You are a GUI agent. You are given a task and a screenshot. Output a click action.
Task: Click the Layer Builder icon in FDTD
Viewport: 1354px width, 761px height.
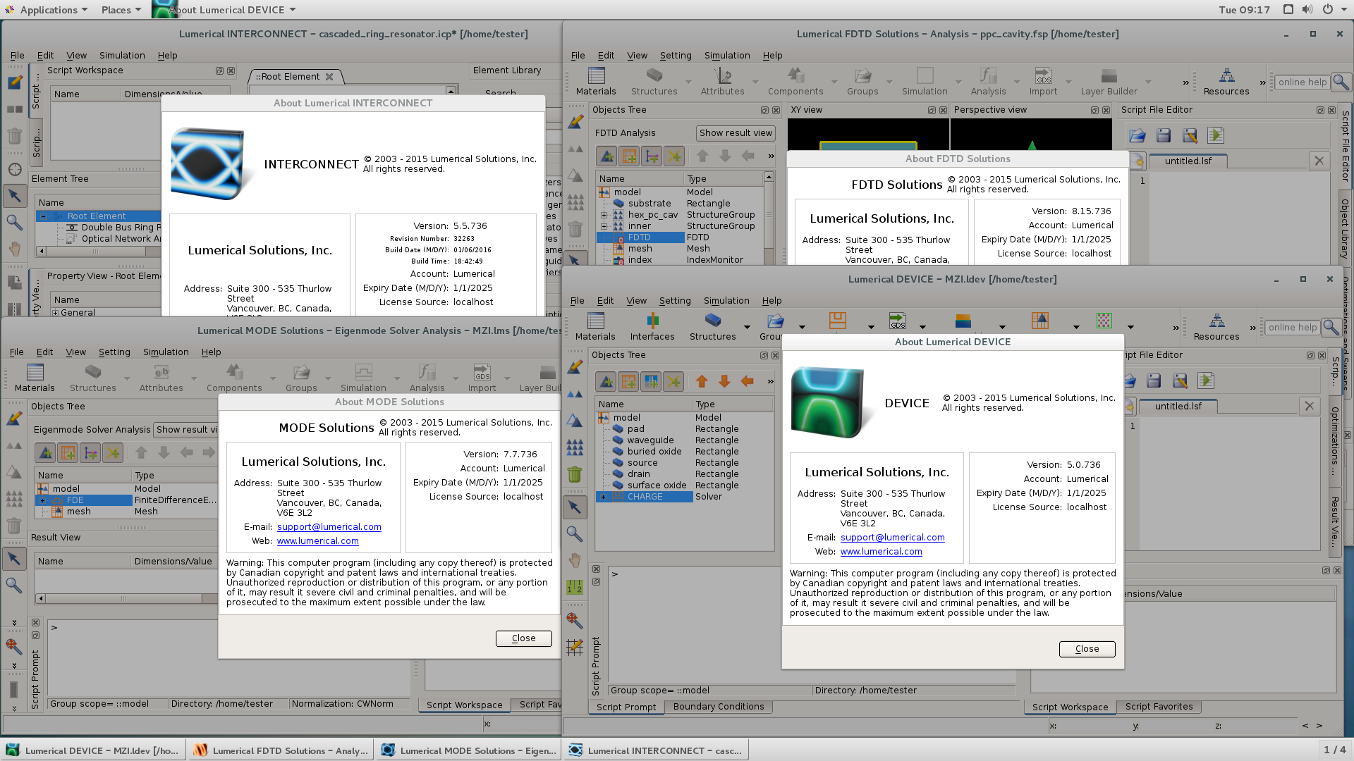[x=1109, y=82]
